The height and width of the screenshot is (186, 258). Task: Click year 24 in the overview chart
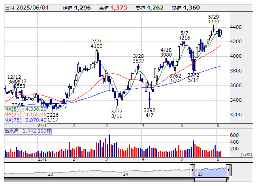[126, 174]
